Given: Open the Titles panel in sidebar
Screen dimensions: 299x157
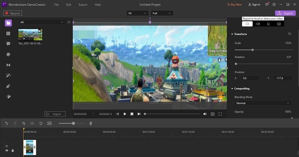Looking at the screenshot, I should click(x=8, y=33).
